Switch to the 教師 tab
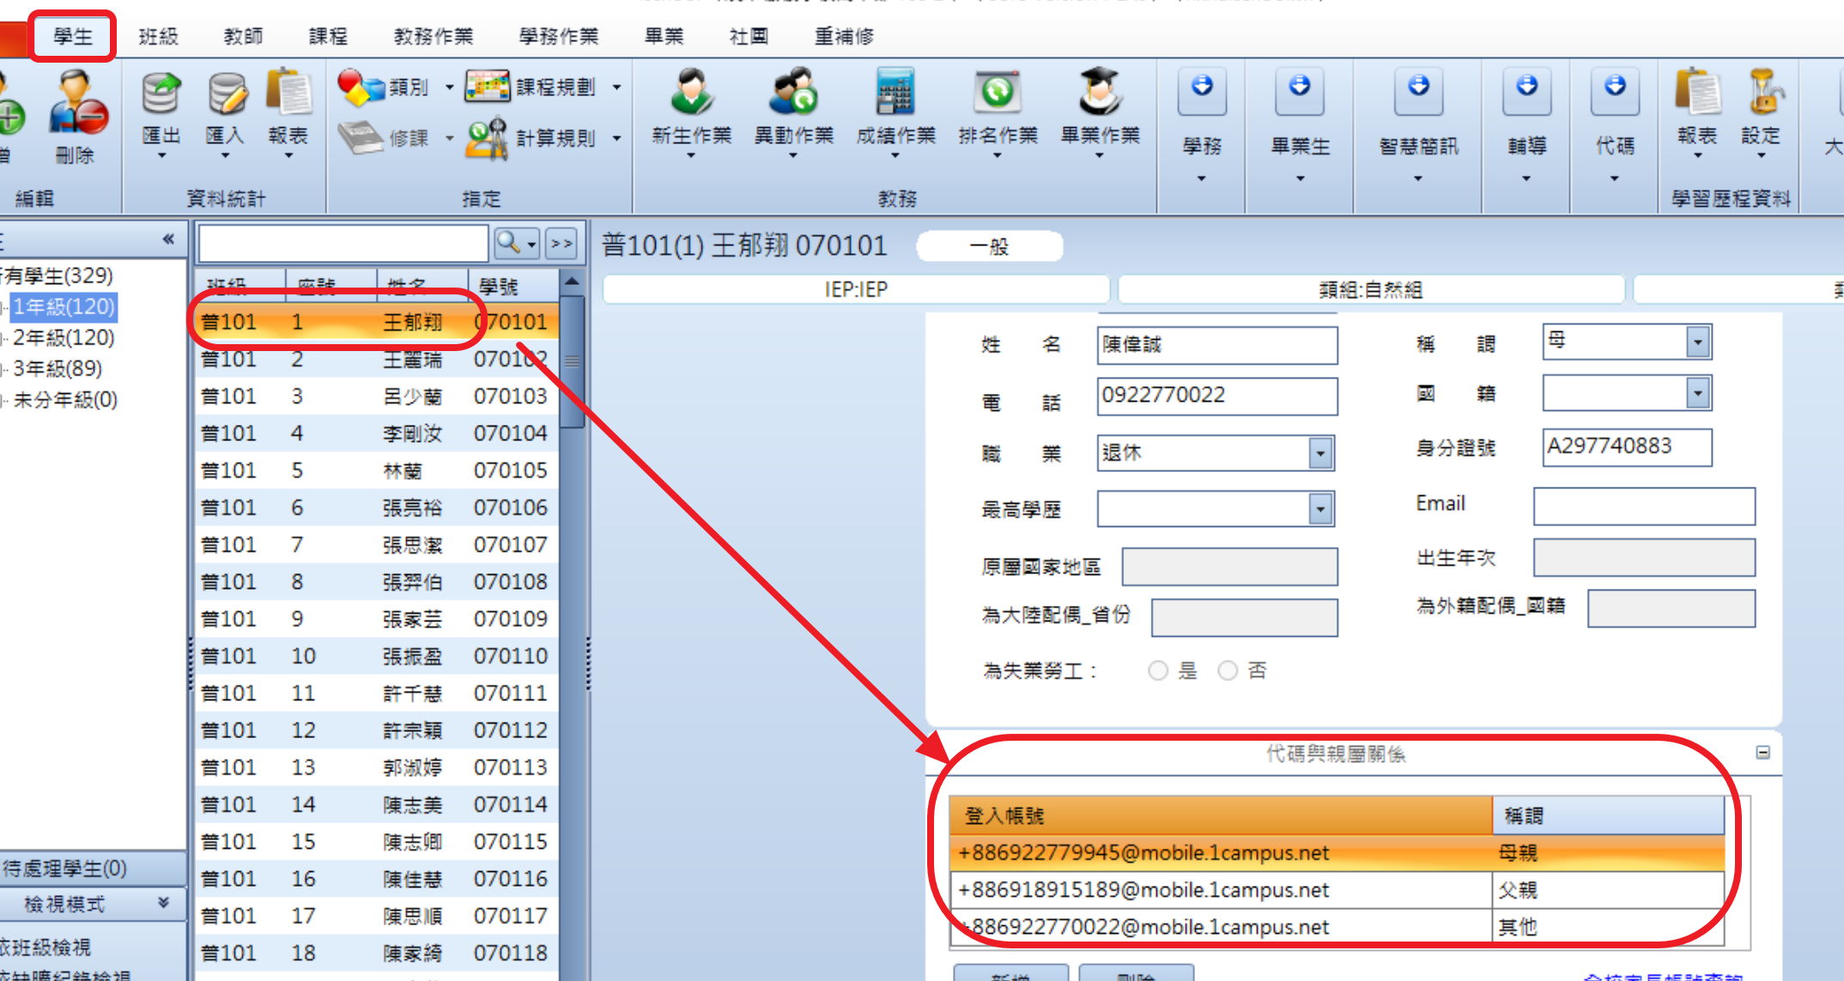This screenshot has width=1844, height=981. (x=243, y=36)
